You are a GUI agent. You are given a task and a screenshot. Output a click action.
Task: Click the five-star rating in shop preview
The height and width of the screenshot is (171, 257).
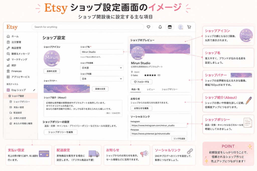click(150, 75)
